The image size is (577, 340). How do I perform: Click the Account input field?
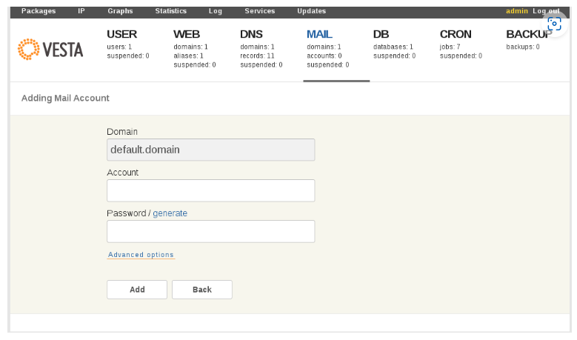point(211,190)
